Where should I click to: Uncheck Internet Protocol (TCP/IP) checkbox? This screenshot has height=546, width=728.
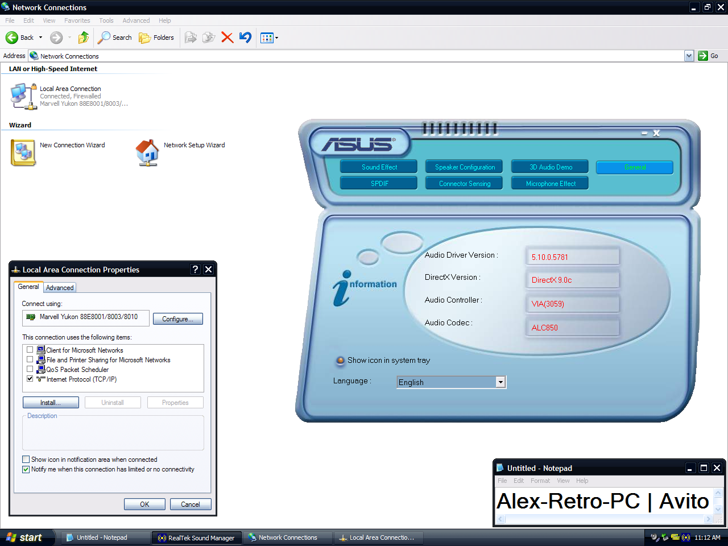click(30, 378)
